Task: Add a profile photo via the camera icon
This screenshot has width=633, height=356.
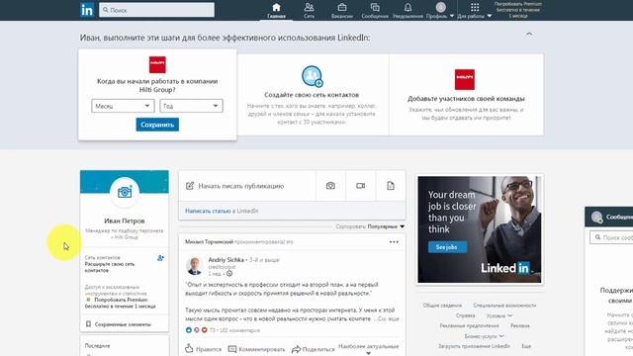Action: (x=125, y=192)
